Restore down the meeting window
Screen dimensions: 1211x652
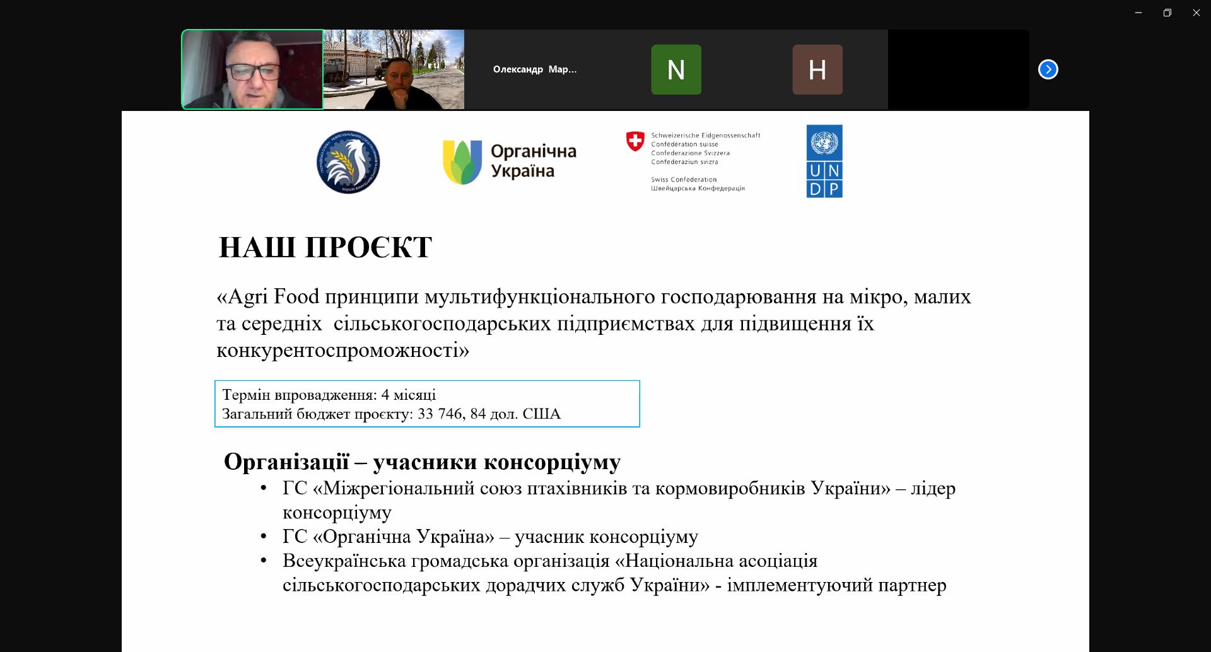click(x=1167, y=13)
